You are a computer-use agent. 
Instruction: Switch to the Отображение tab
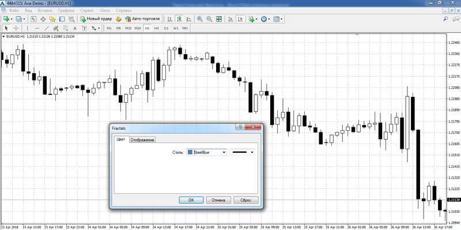coord(142,140)
